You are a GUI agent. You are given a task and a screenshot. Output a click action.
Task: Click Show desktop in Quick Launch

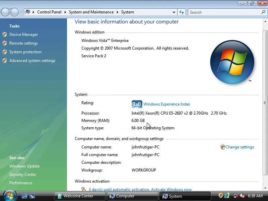[24, 196]
